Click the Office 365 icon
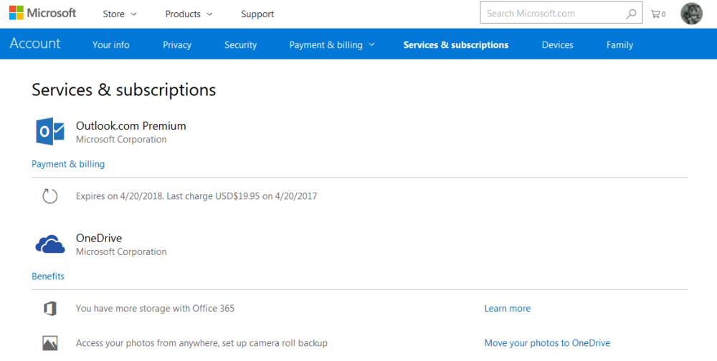The width and height of the screenshot is (717, 361). 50,309
